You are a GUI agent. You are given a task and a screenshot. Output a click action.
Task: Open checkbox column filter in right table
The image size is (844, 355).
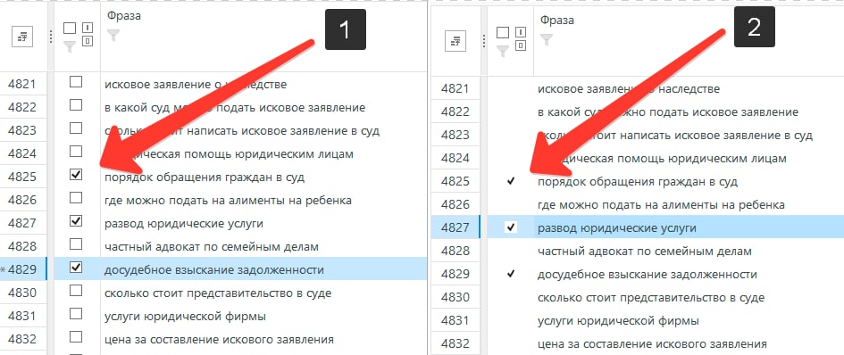tap(503, 51)
